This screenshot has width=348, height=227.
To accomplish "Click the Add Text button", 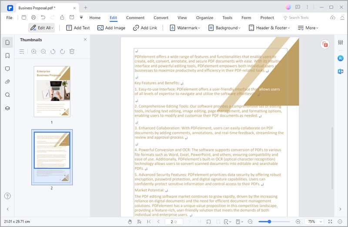I will click(x=78, y=28).
